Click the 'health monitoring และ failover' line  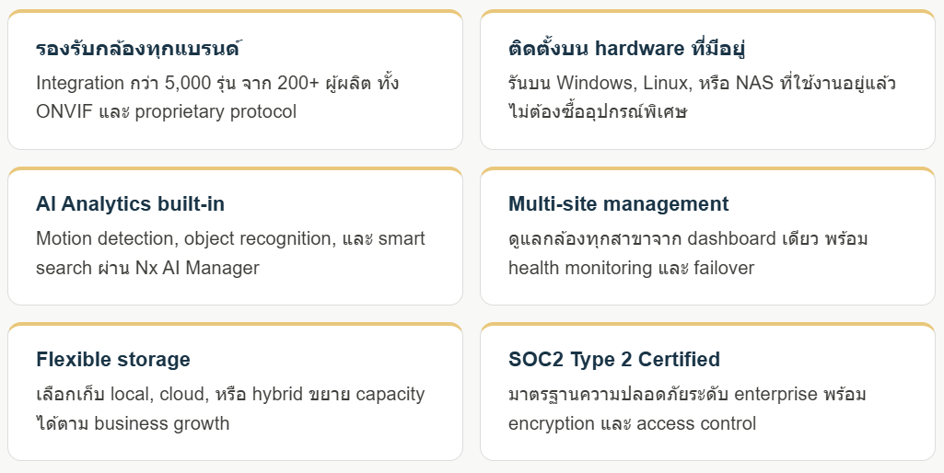(631, 267)
